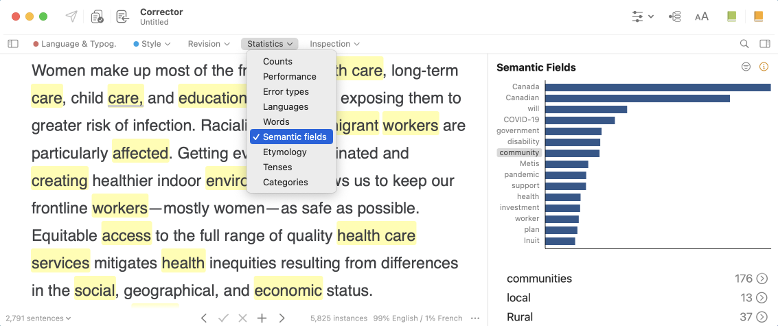The width and height of the screenshot is (778, 326).
Task: Click the search magnifier icon
Action: 744,44
